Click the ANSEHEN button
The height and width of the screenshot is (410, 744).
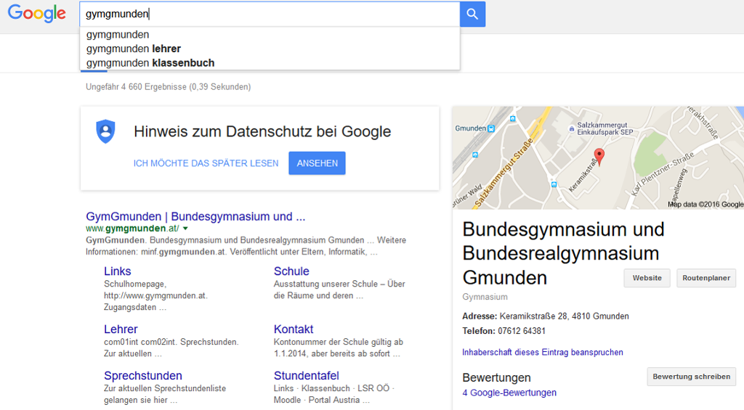317,163
